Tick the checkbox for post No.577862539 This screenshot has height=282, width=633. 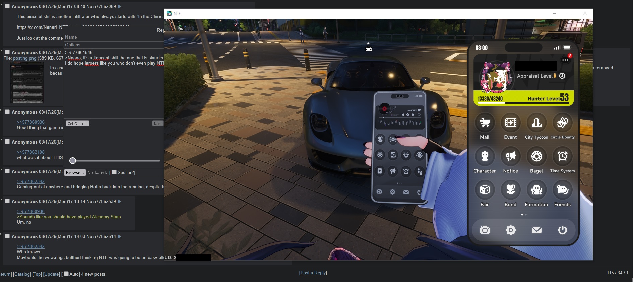[7, 201]
